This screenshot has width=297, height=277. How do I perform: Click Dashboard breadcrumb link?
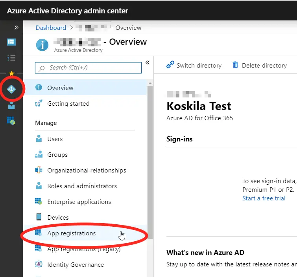tap(51, 28)
